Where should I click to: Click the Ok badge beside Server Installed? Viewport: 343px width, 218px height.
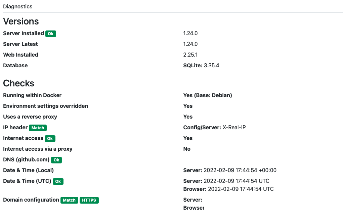pyautogui.click(x=51, y=33)
